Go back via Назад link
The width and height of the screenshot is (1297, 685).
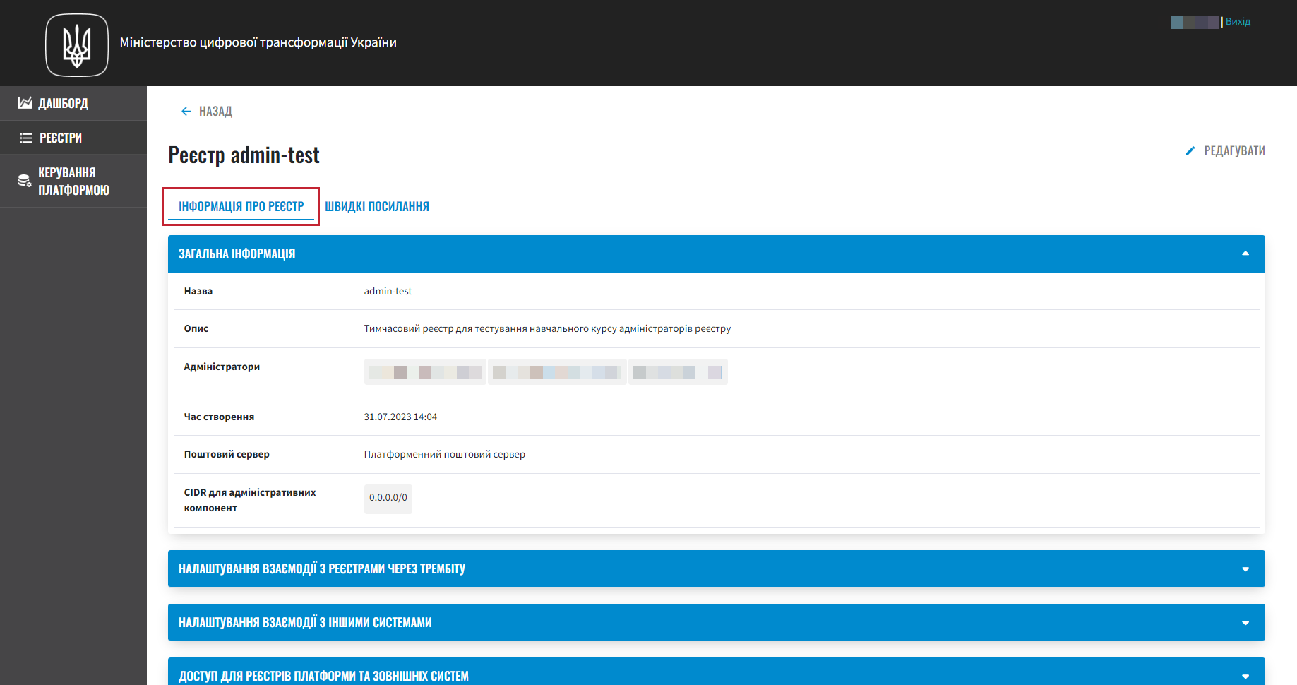click(215, 111)
